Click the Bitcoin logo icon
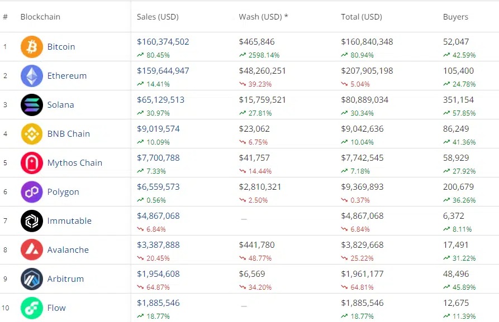499x322 pixels. click(x=31, y=47)
